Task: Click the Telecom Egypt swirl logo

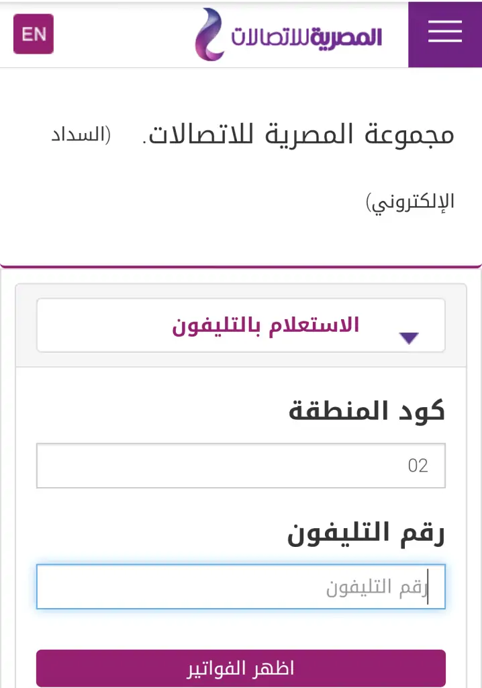Action: [x=209, y=34]
